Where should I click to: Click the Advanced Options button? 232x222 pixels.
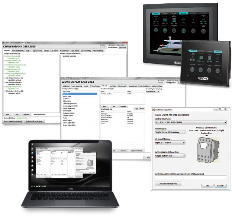(168, 184)
